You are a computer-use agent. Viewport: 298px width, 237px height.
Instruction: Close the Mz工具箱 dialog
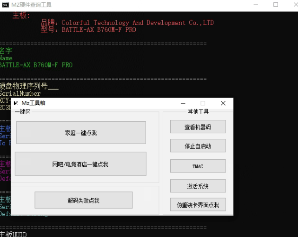223,103
